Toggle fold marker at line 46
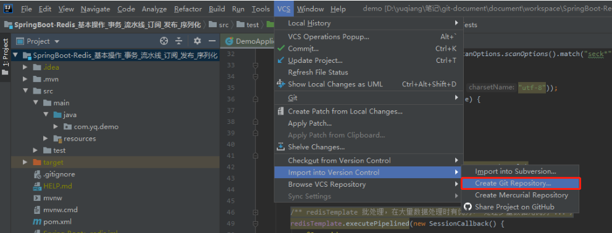The height and width of the screenshot is (233, 612). 255,212
